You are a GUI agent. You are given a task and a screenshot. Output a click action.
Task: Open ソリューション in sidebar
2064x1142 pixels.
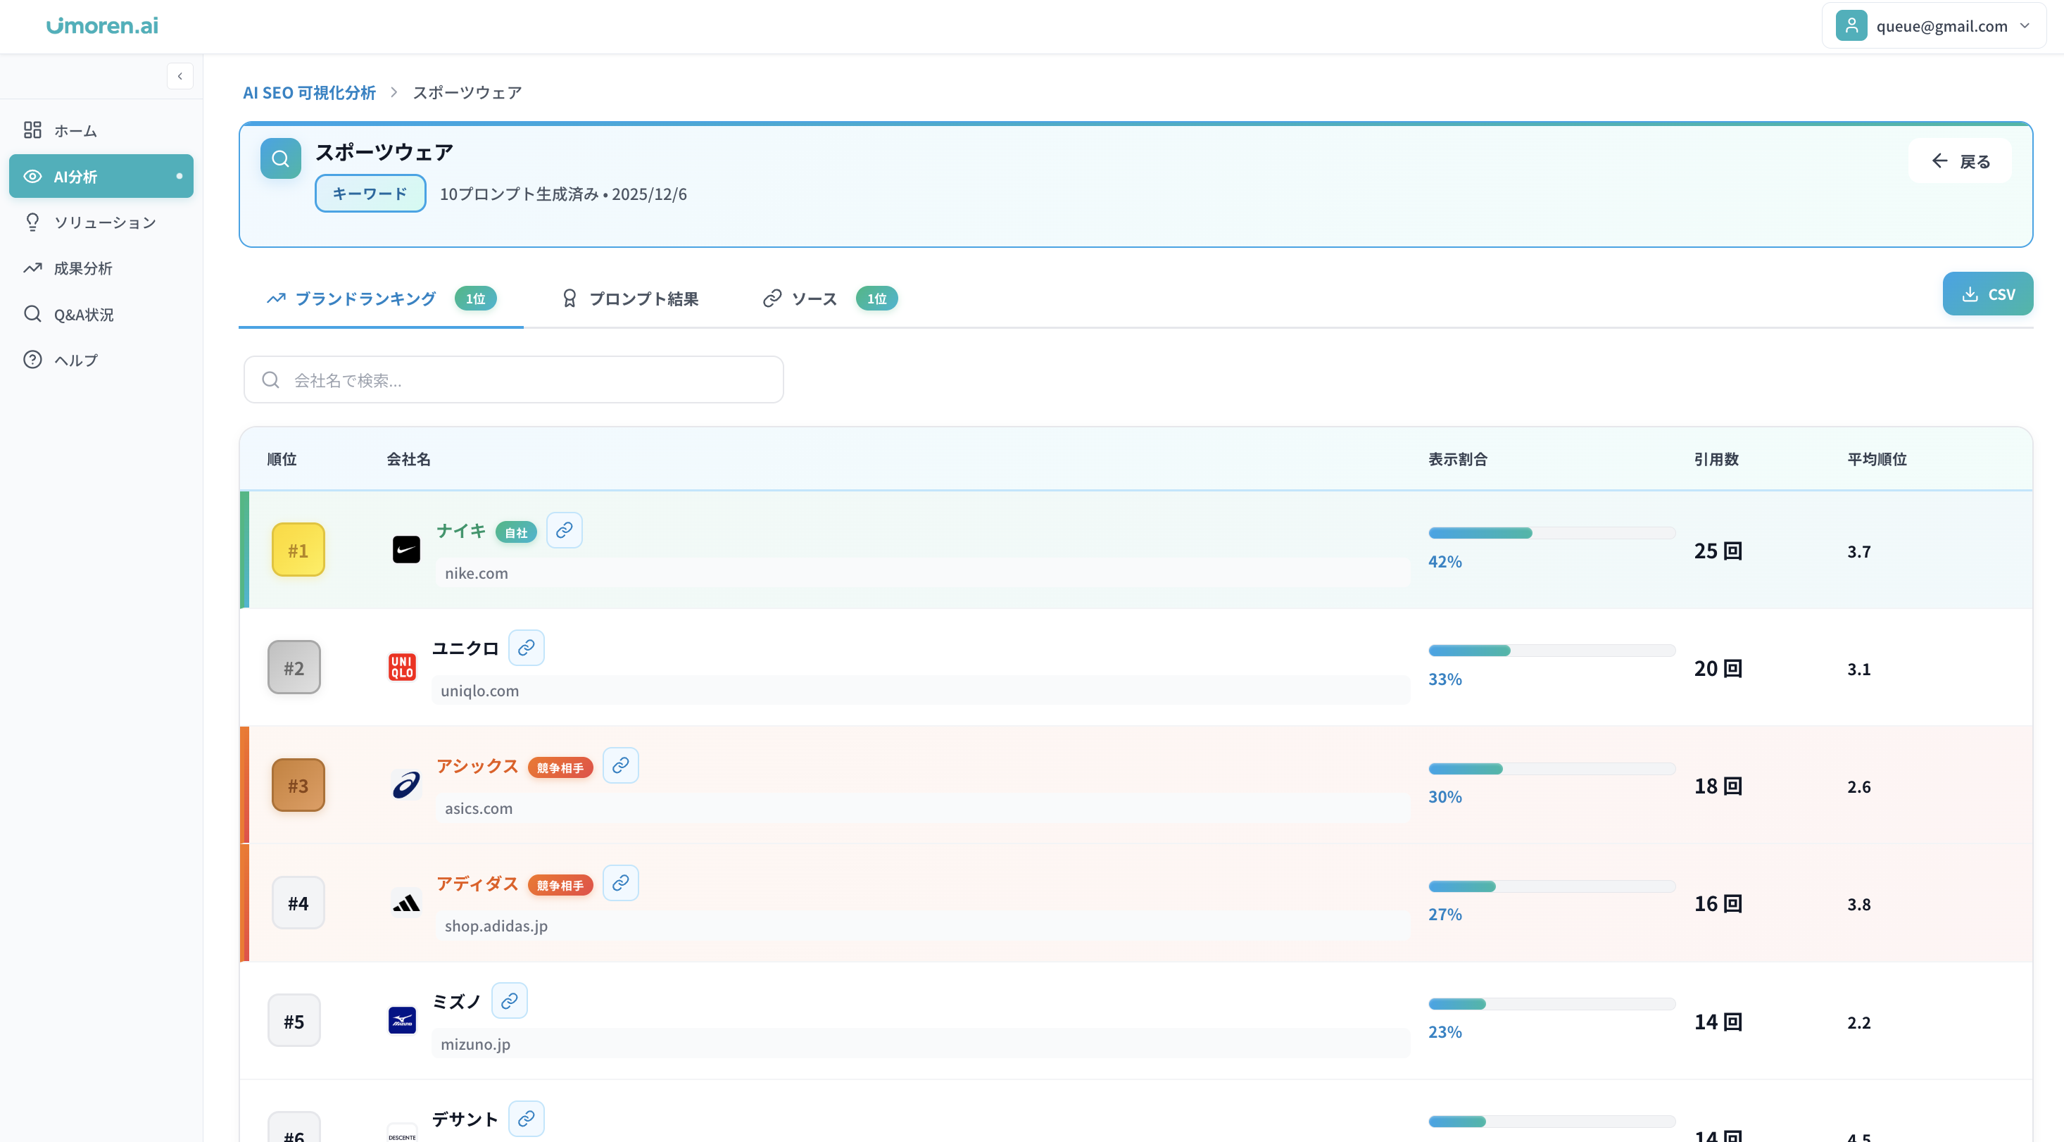point(104,222)
